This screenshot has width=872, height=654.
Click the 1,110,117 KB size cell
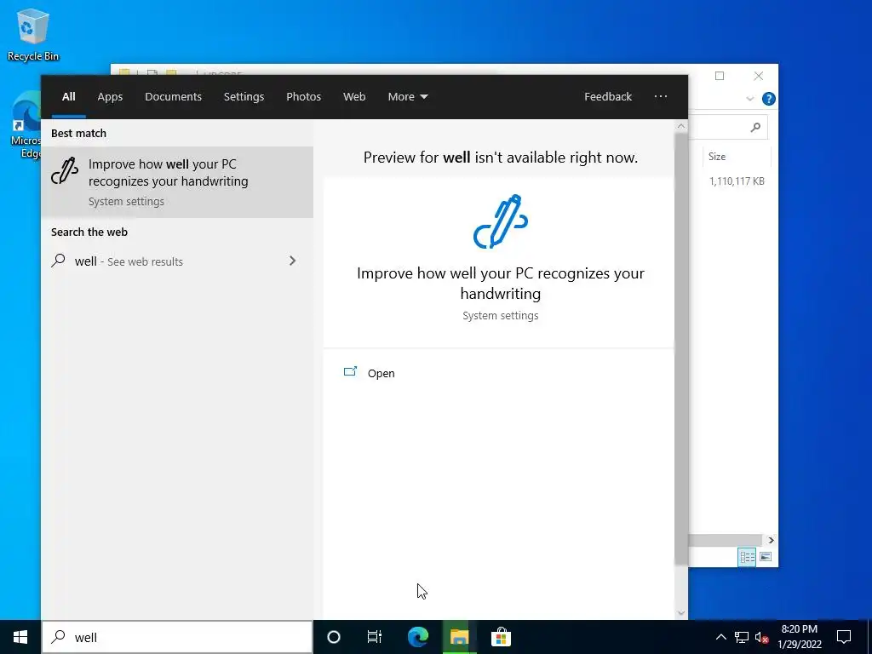[x=737, y=181]
